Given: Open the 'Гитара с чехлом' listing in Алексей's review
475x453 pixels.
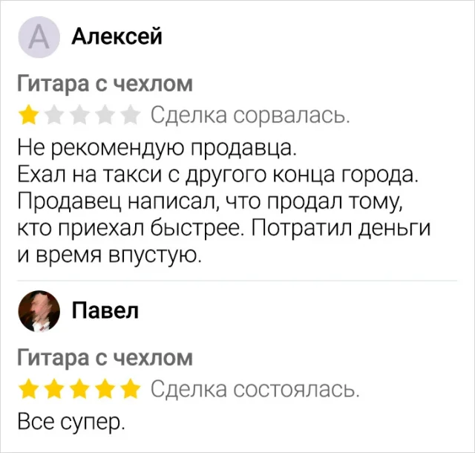Looking at the screenshot, I should tap(105, 84).
